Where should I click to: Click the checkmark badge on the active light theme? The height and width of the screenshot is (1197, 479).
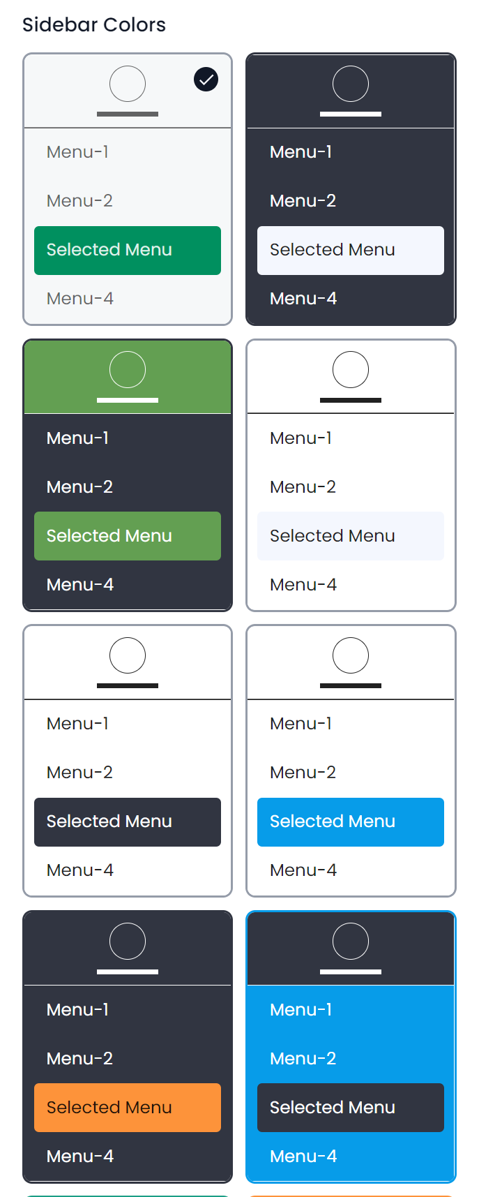pyautogui.click(x=205, y=80)
